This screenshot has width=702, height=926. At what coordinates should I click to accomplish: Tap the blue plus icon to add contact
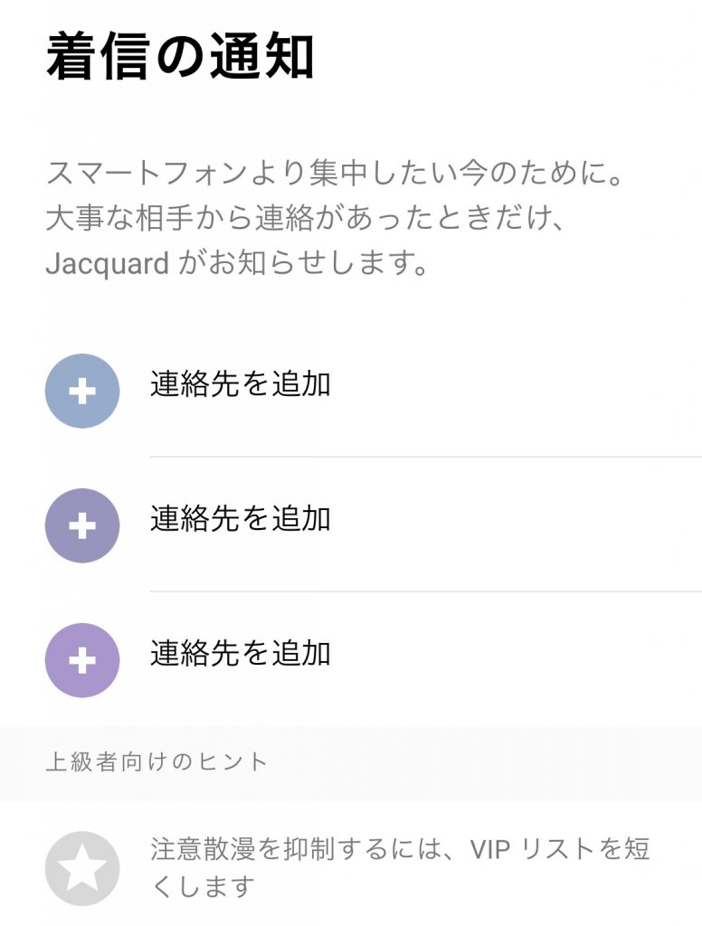click(82, 391)
